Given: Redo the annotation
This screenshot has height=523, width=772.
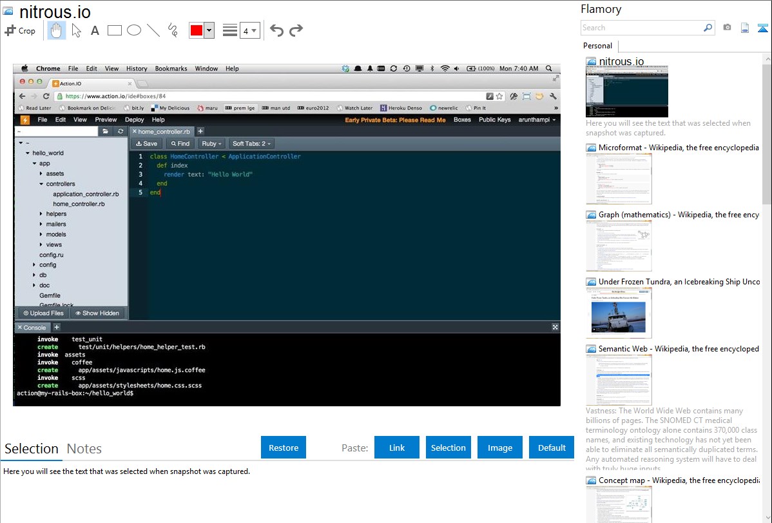Looking at the screenshot, I should click(296, 30).
